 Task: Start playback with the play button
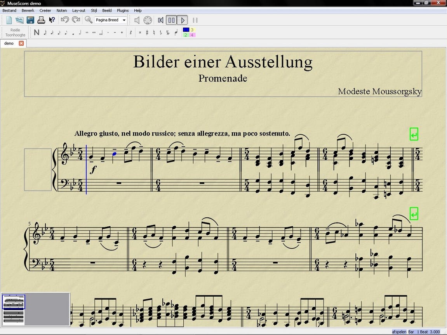tap(183, 20)
